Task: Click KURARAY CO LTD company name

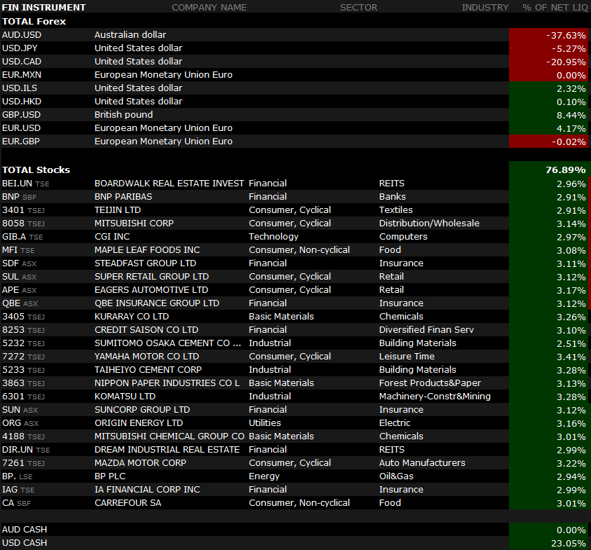Action: (x=132, y=317)
